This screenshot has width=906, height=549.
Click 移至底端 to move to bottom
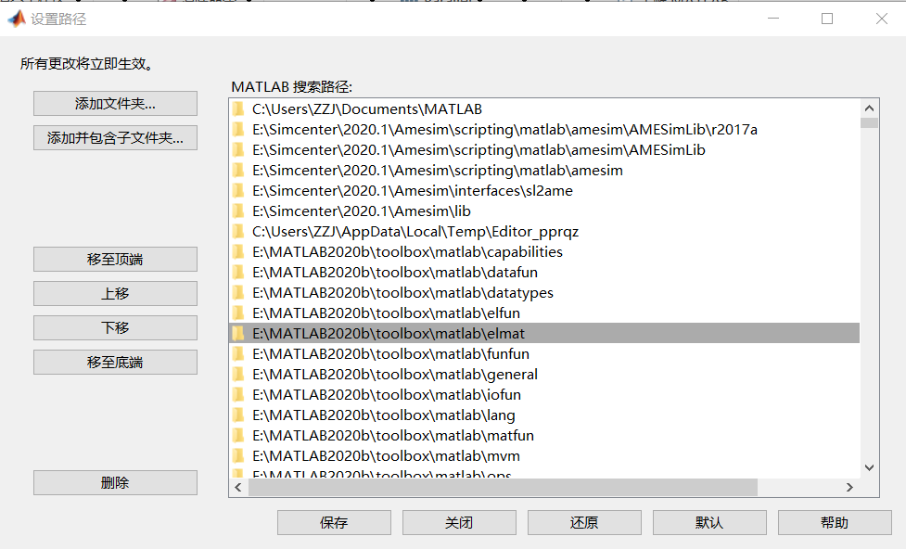(114, 362)
